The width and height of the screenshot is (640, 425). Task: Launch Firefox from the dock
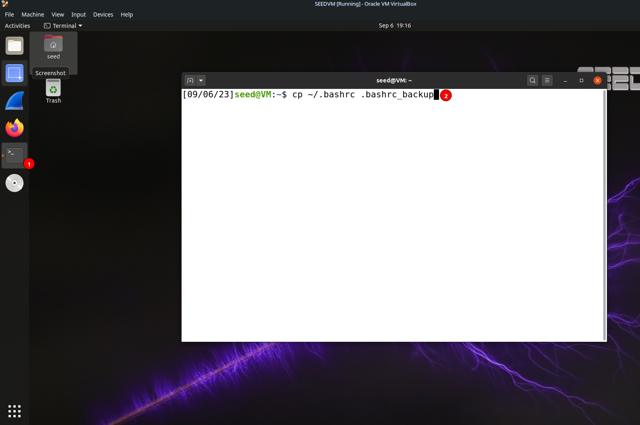pyautogui.click(x=15, y=128)
